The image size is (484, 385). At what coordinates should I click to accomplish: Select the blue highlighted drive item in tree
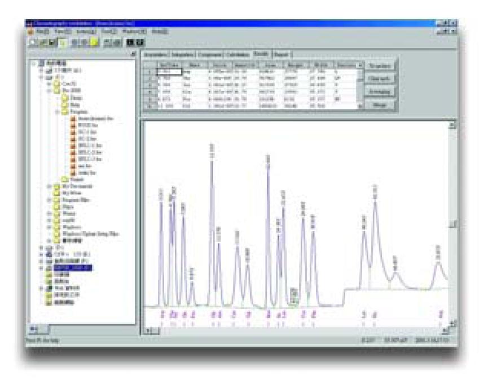coord(73,268)
